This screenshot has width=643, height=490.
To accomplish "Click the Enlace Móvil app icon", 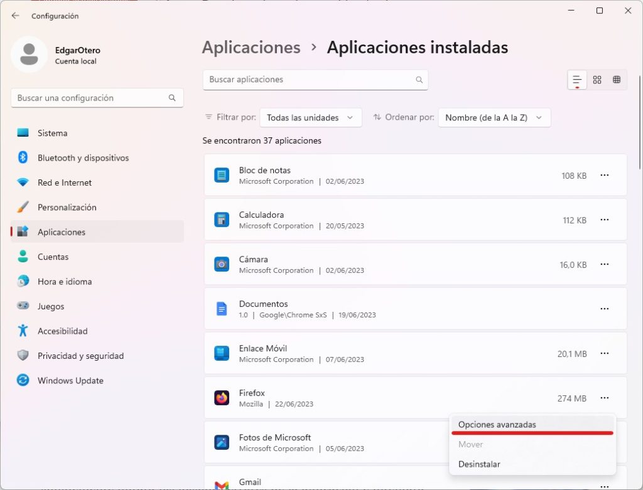I will [222, 354].
